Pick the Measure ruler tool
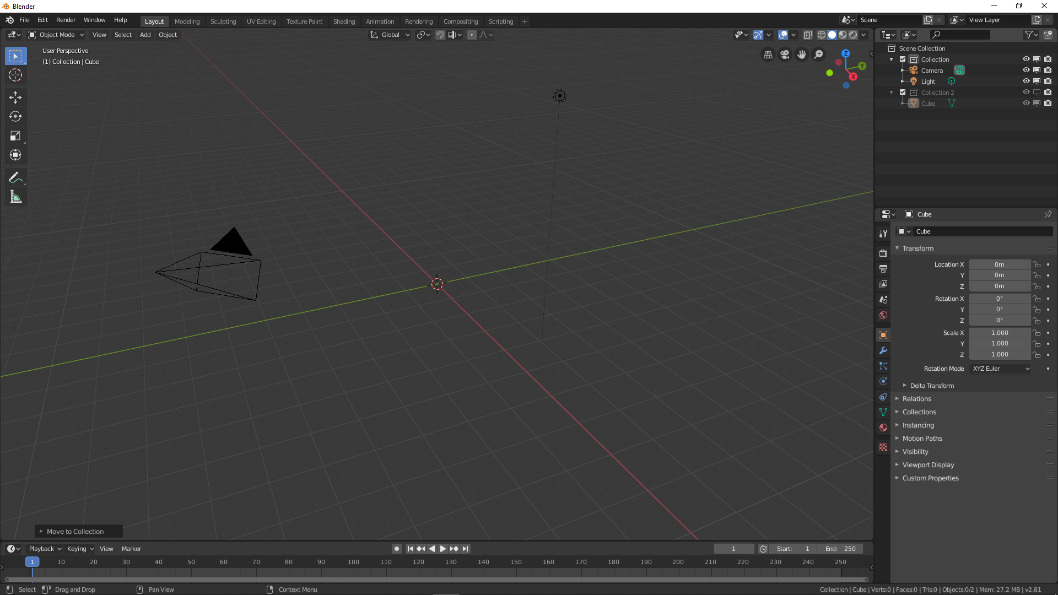 15,197
